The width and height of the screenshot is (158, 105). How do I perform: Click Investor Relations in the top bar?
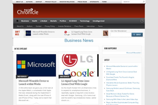click(67, 2)
